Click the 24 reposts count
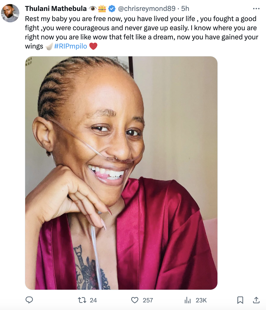Image resolution: width=266 pixels, height=310 pixels. pos(93,300)
